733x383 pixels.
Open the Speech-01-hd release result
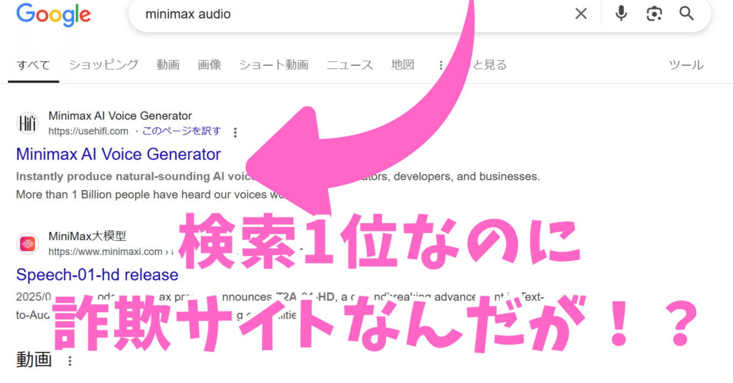click(x=96, y=275)
